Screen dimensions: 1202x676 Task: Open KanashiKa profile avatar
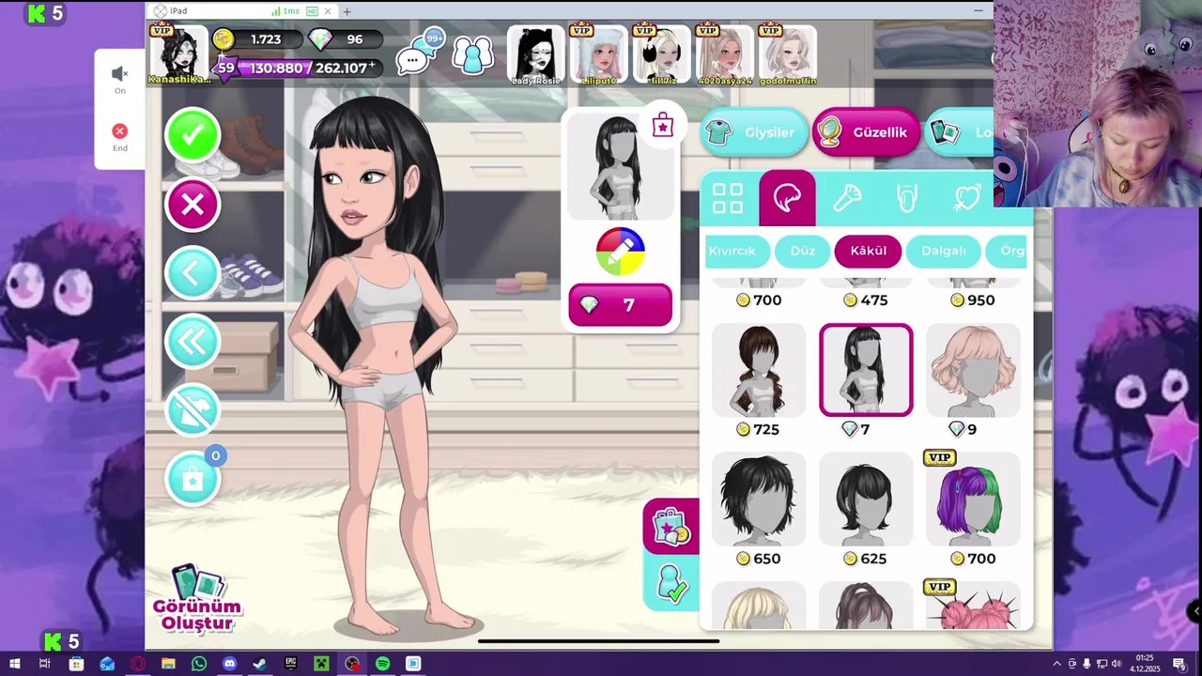(x=177, y=54)
